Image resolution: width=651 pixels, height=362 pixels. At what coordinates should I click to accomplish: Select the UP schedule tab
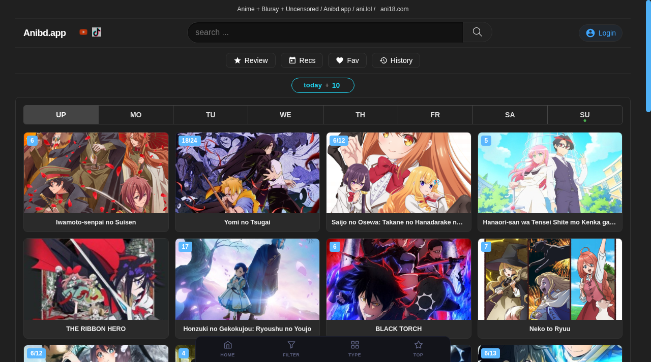point(61,115)
